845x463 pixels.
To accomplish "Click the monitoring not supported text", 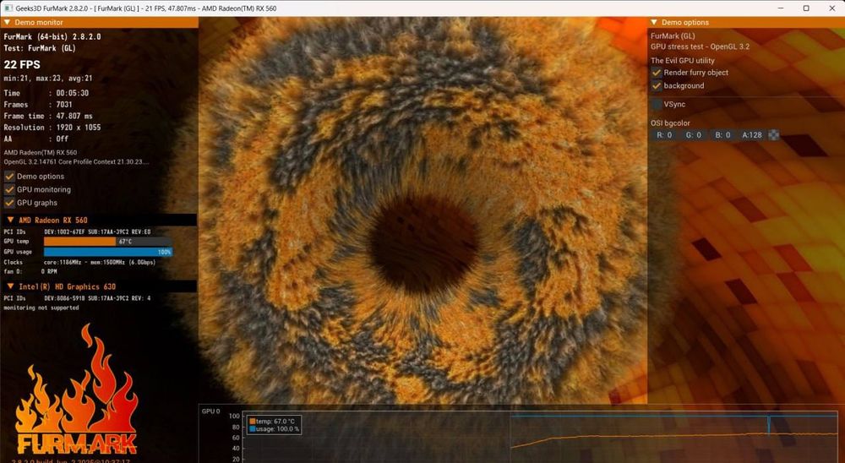I will (x=41, y=308).
